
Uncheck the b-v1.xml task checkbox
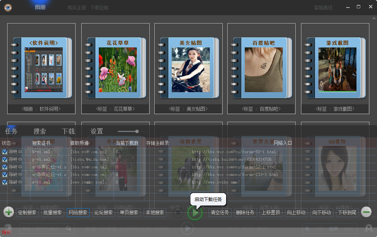(x=5, y=152)
